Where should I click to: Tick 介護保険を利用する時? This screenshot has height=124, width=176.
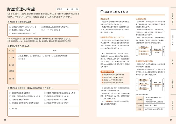coord(10,99)
